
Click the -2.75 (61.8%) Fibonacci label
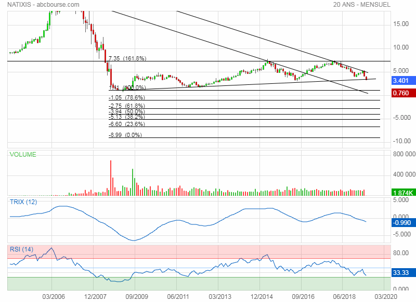pos(127,106)
